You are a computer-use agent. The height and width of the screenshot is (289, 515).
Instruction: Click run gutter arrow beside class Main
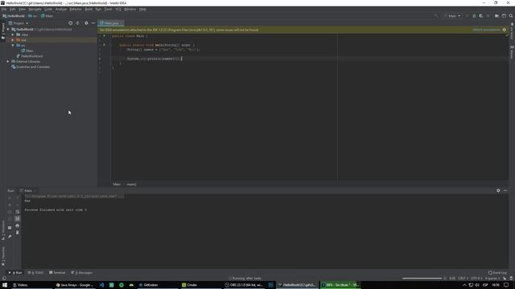104,35
